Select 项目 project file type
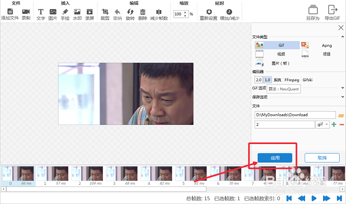 coord(322,54)
